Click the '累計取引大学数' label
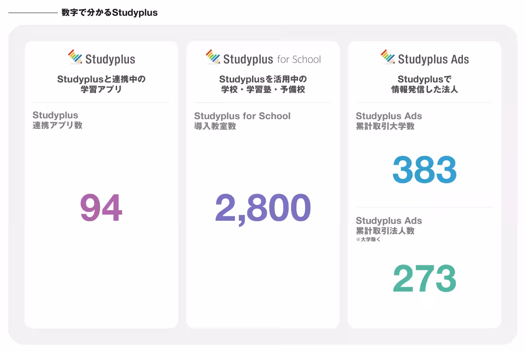The width and height of the screenshot is (526, 353). (x=385, y=127)
